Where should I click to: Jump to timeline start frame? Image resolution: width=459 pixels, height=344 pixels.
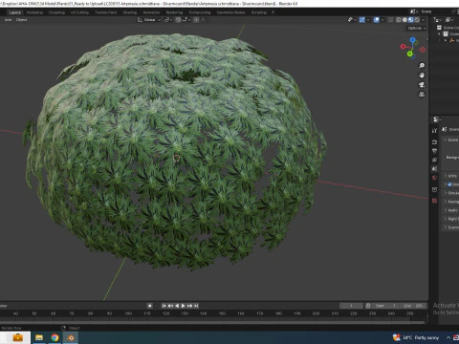164,306
